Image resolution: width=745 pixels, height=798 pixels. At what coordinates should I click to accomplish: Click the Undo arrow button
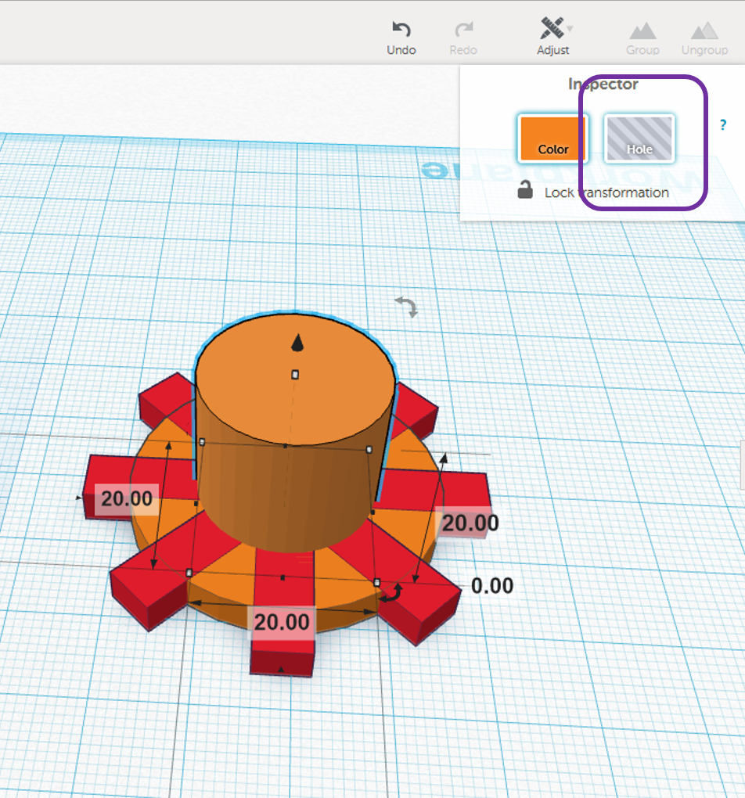pyautogui.click(x=401, y=38)
